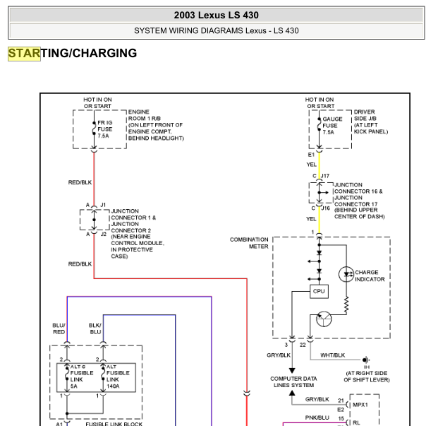The height and width of the screenshot is (426, 426).
Task: Click the 'J1' connector label
Action: (103, 205)
